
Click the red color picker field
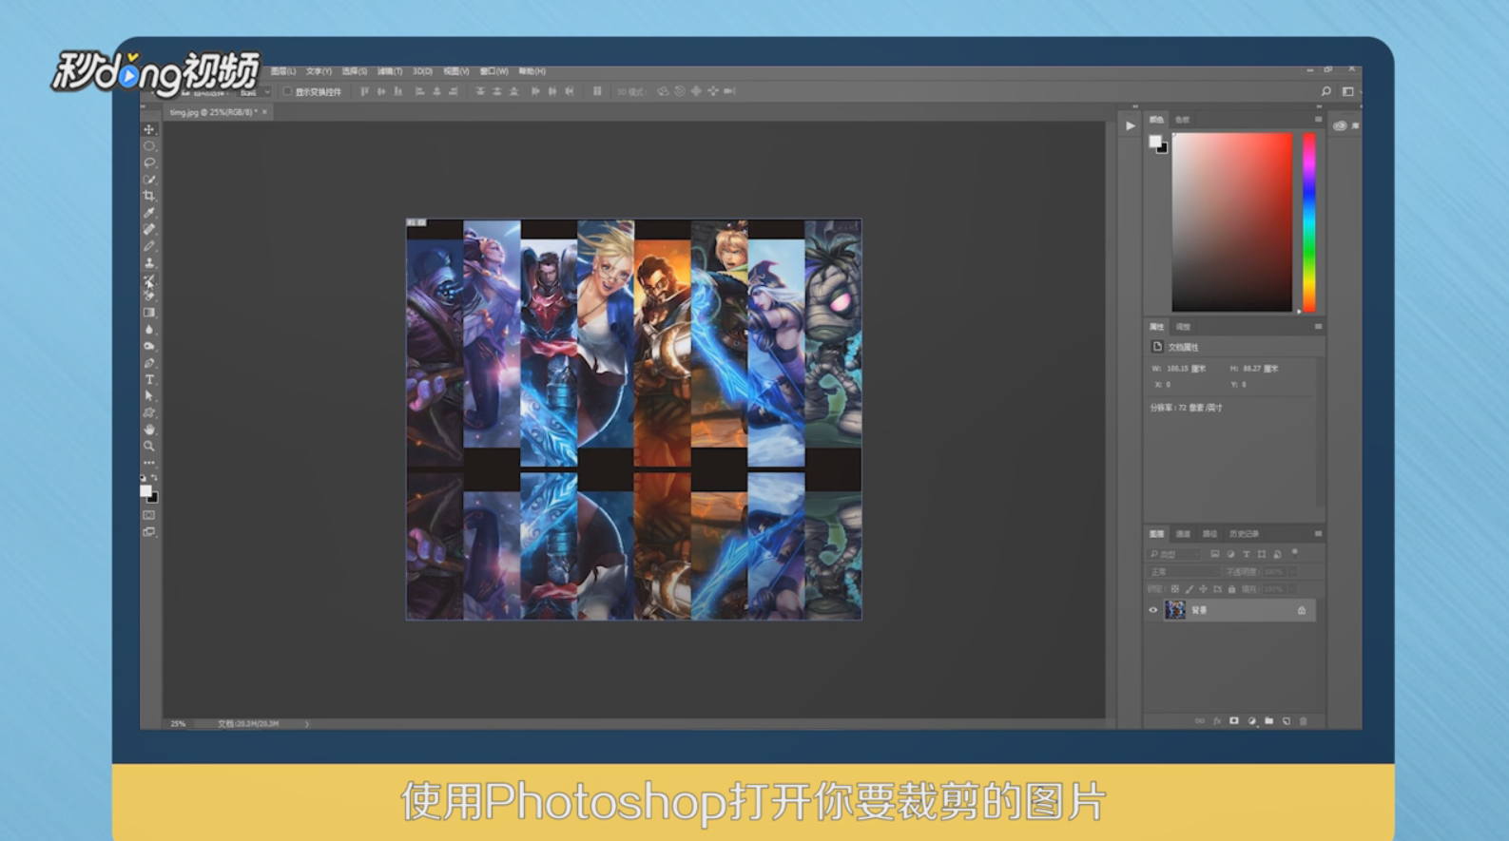[x=1232, y=222]
